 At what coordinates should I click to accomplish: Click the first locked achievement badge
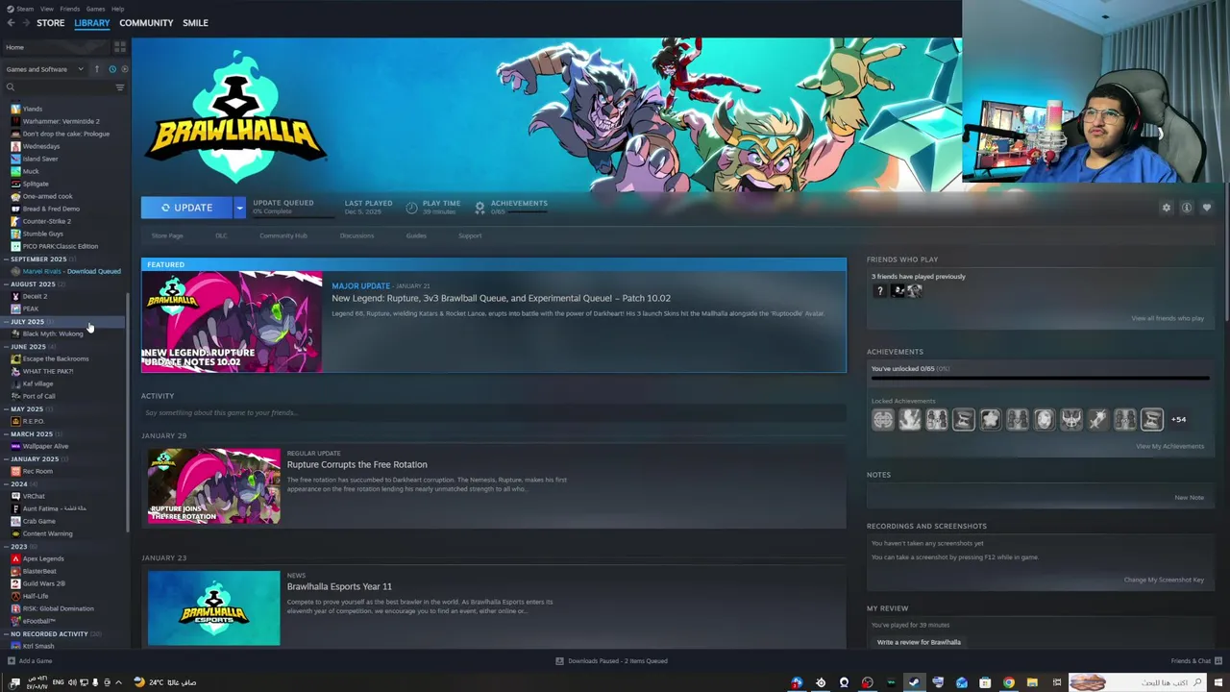[883, 419]
